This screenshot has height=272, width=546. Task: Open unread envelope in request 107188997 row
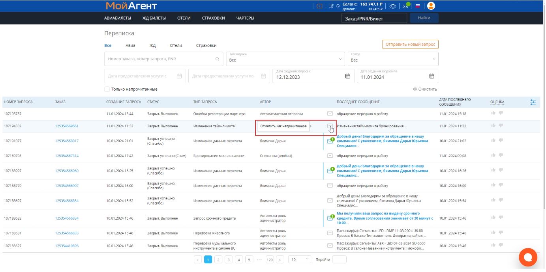click(x=330, y=171)
